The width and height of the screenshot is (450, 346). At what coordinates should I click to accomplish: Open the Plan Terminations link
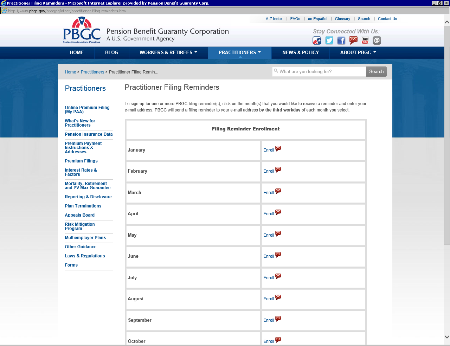83,206
